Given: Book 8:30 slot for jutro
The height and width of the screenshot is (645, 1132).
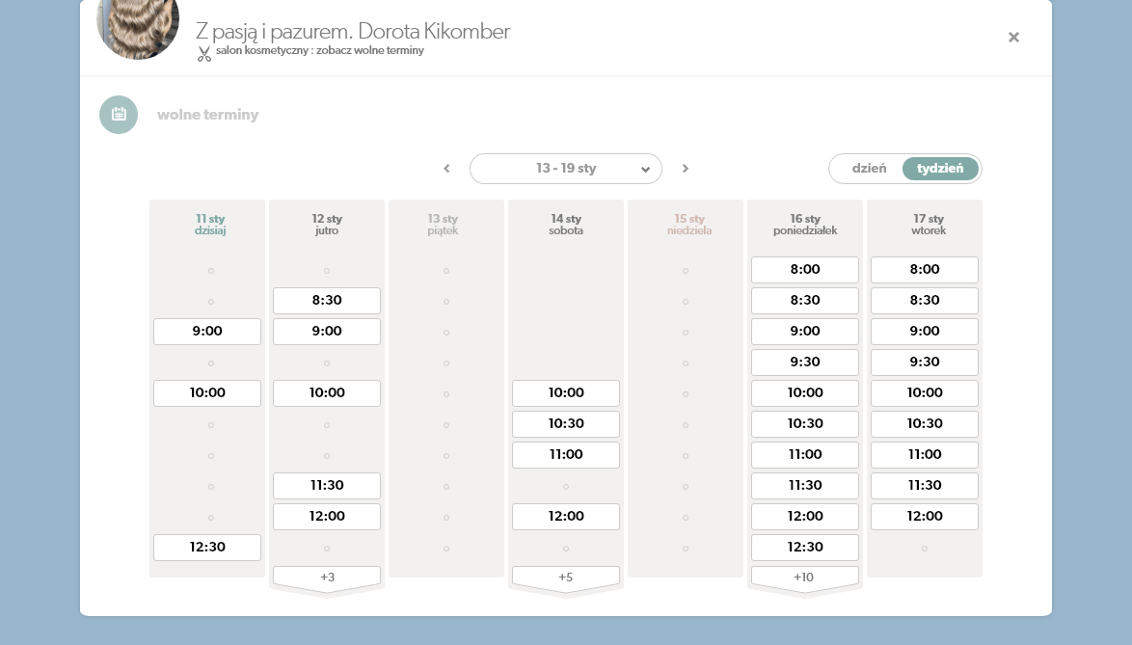Looking at the screenshot, I should (327, 300).
